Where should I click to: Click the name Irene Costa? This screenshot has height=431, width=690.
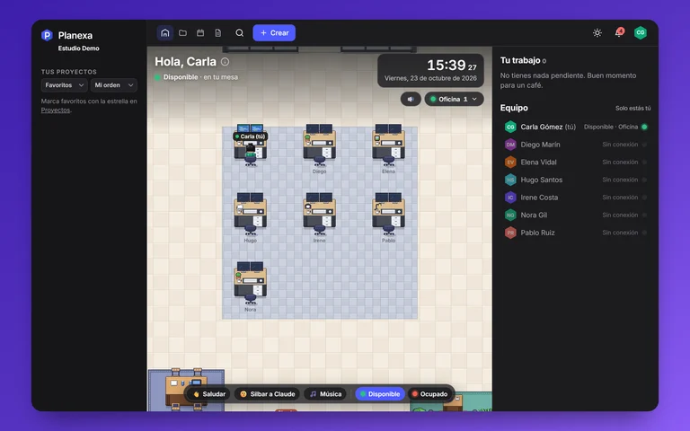539,197
